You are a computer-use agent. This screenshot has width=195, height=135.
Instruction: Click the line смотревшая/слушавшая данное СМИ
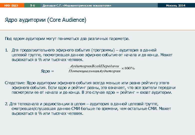91,109
